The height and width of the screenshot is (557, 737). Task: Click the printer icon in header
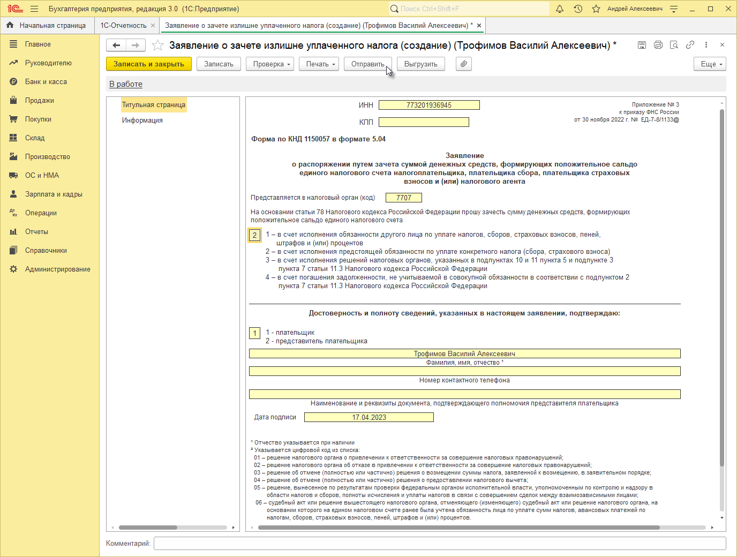tap(658, 45)
